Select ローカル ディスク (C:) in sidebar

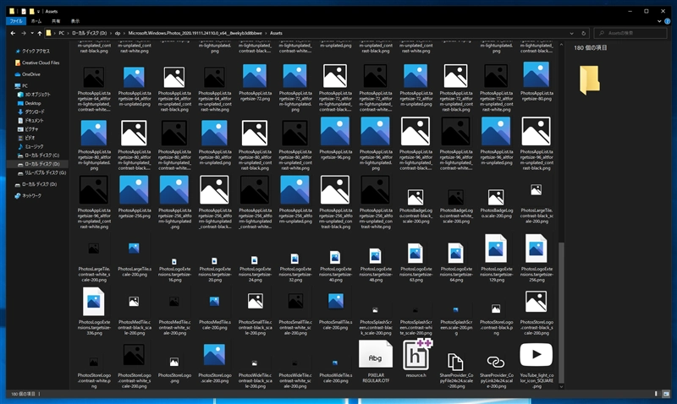pos(38,156)
